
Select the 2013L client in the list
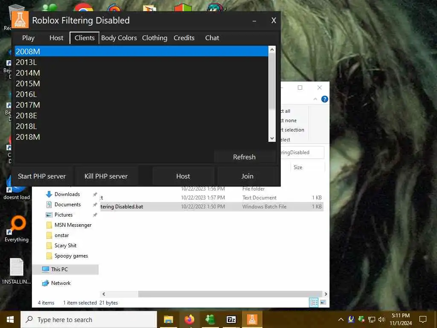click(142, 62)
